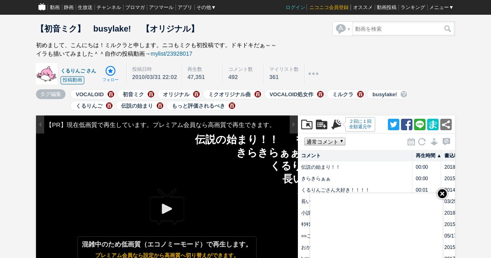Open the 動画 menu item
This screenshot has height=258, width=491.
point(55,7)
